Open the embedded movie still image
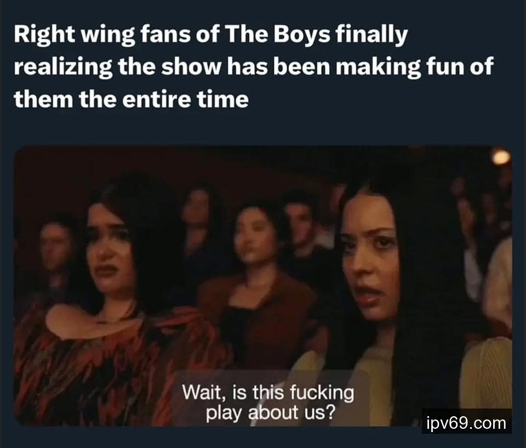 click(x=262, y=286)
